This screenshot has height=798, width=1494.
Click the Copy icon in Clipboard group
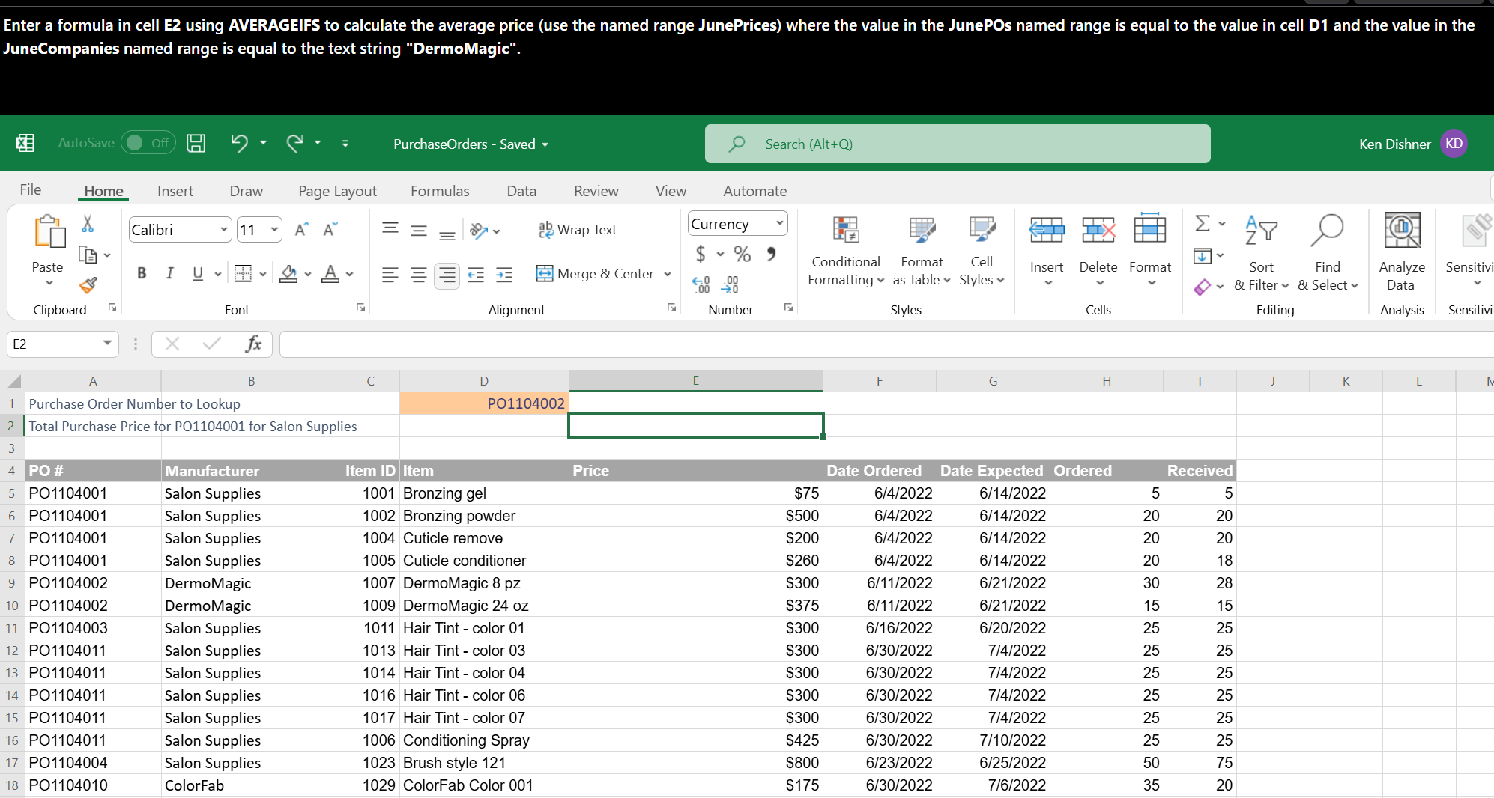88,255
